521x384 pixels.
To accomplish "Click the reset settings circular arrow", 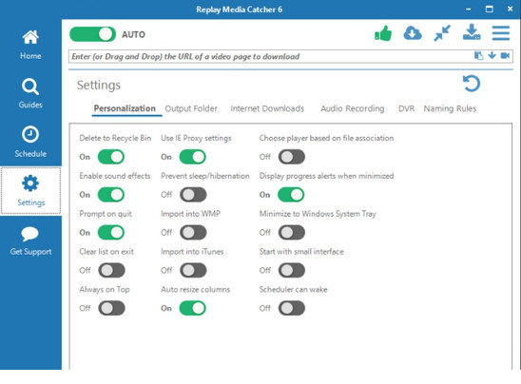I will pos(472,84).
